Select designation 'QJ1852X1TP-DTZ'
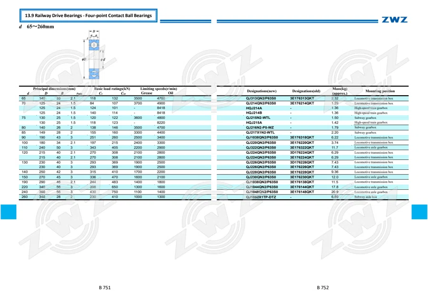 click(261, 197)
